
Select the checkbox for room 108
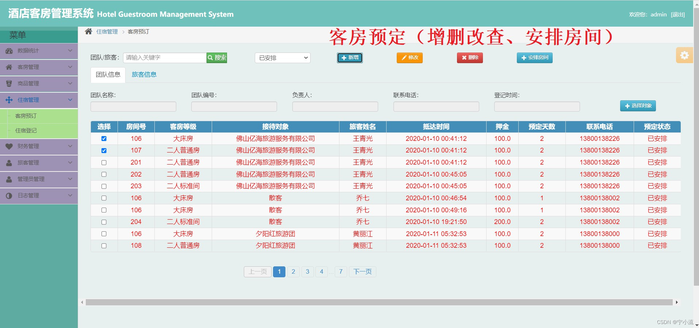coord(104,246)
